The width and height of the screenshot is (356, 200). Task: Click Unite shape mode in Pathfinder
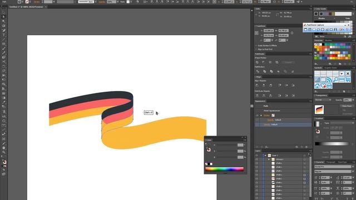[x=257, y=62]
